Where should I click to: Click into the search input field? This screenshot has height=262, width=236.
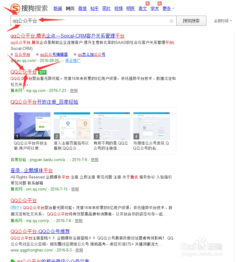(90, 21)
